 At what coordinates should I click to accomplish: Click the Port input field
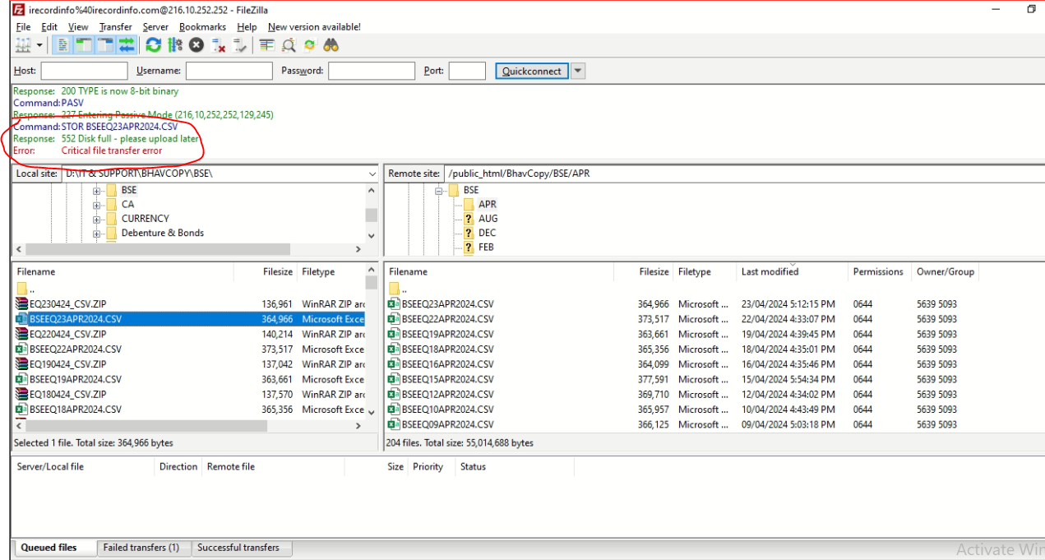(467, 71)
